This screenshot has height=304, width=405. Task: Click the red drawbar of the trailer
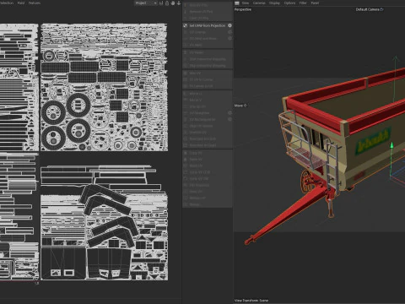click(287, 215)
